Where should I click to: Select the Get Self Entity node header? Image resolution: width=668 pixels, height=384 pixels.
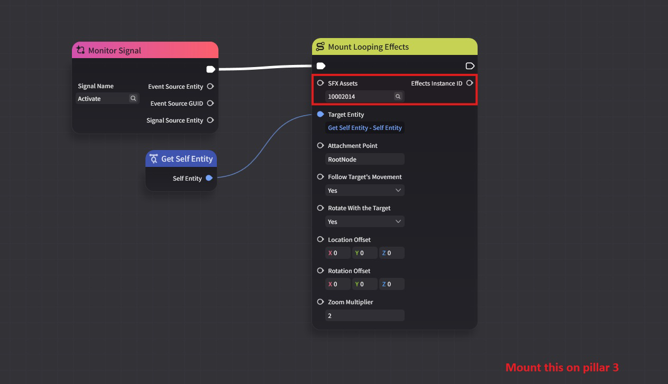coord(181,158)
